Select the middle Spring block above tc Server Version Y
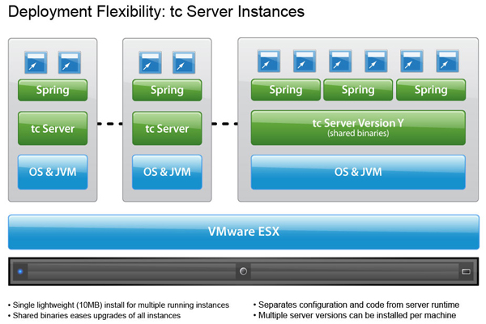 [x=358, y=90]
